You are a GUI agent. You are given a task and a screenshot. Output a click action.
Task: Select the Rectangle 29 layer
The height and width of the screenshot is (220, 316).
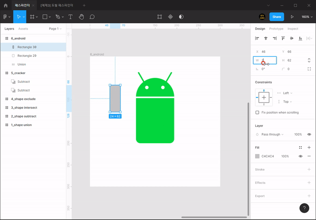point(33,56)
